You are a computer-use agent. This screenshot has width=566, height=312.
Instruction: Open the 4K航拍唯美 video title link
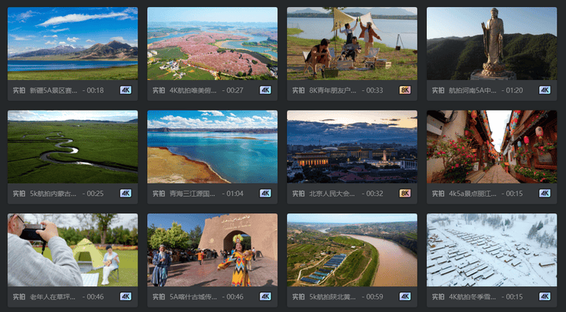coord(193,90)
